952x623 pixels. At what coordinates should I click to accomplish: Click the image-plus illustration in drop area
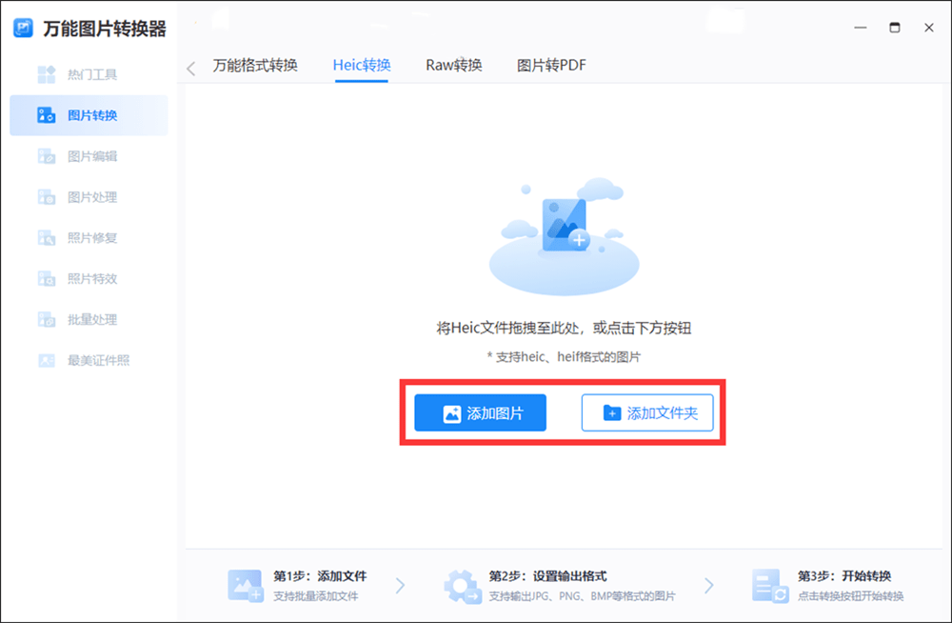click(x=565, y=236)
